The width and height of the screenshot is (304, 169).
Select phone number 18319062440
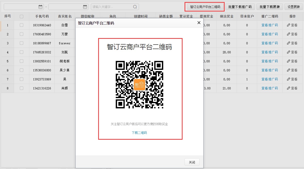pos(42,25)
